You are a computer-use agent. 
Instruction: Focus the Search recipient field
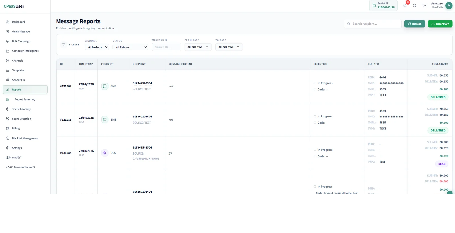pyautogui.click(x=373, y=24)
